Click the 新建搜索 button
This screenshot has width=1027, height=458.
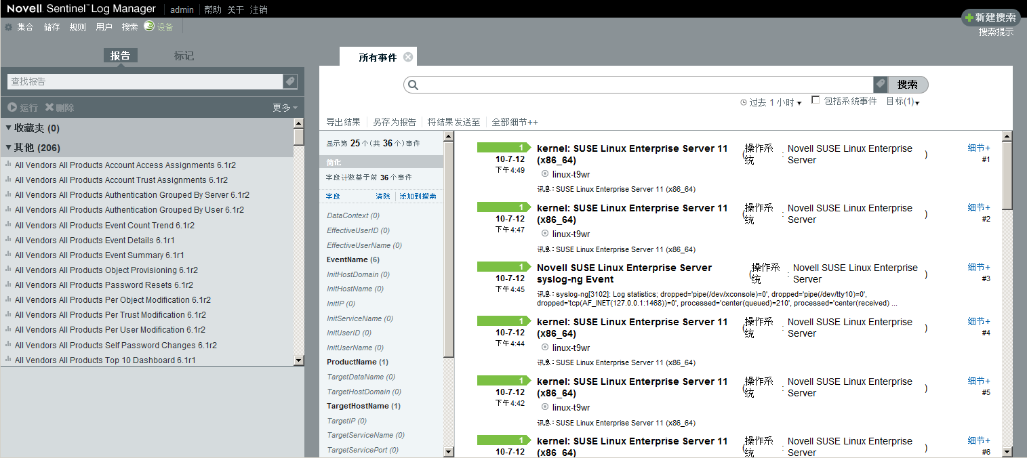[x=990, y=18]
